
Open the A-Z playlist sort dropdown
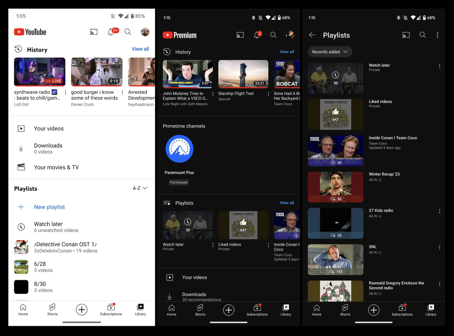[x=140, y=188]
